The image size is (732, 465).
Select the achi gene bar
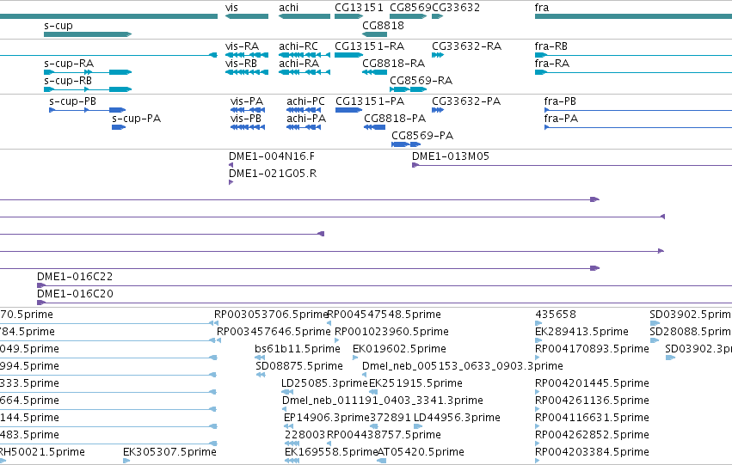click(x=304, y=16)
